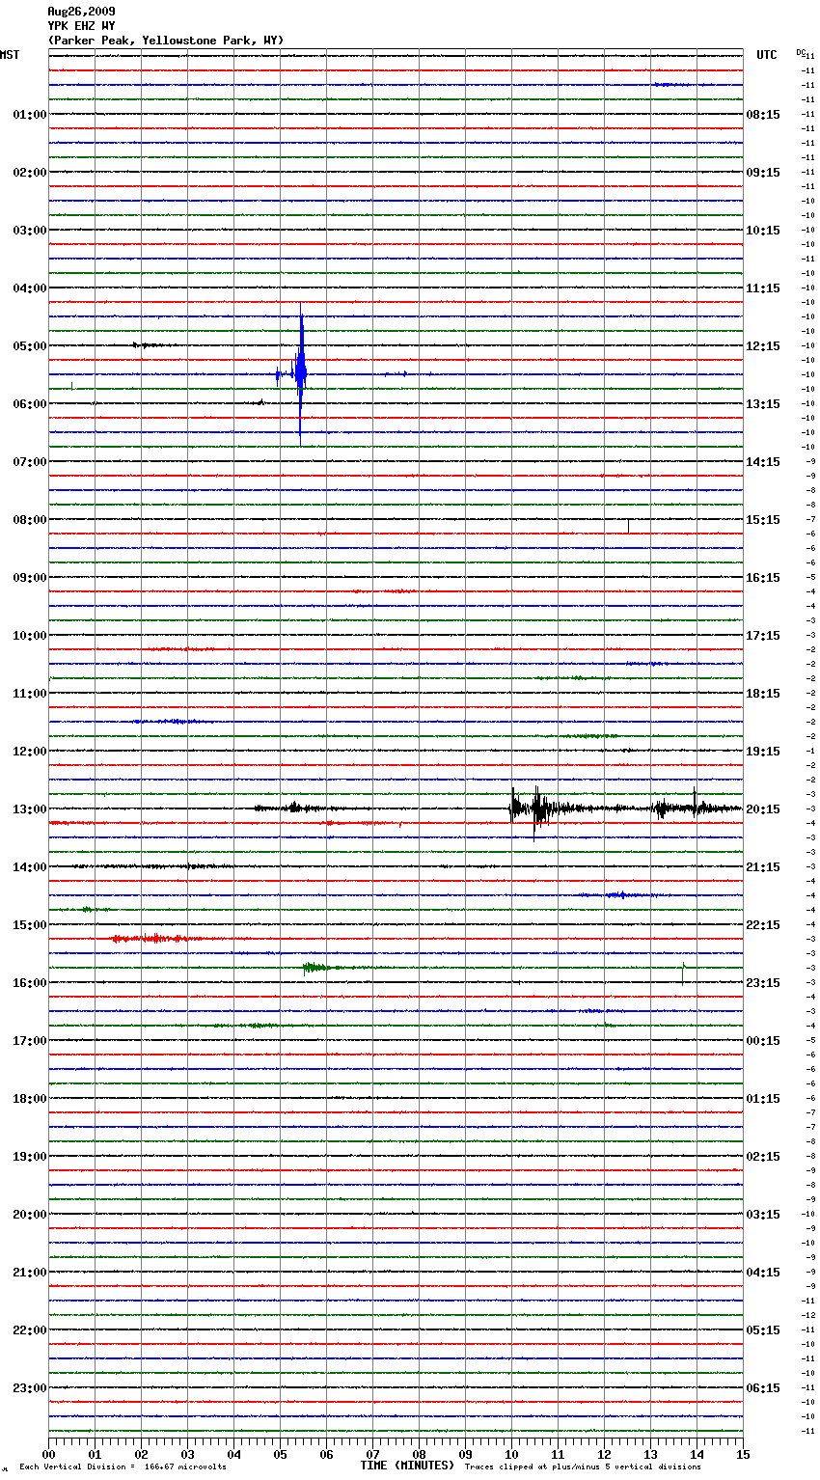Click the 00:15 UTC time label

tap(763, 1041)
